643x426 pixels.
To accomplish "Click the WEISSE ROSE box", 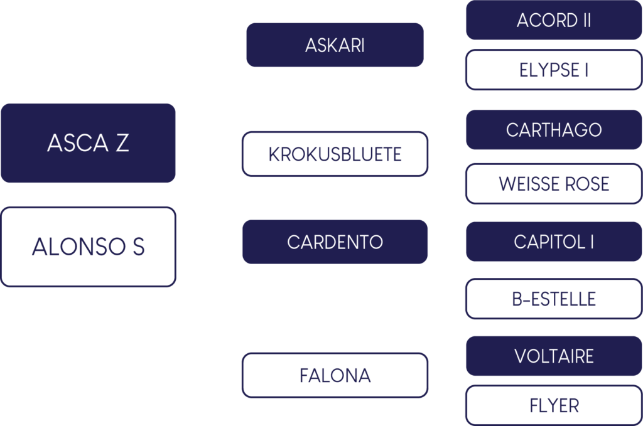I will (554, 184).
